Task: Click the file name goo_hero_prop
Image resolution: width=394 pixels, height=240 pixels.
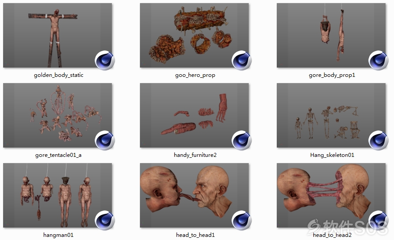Action: [195, 75]
